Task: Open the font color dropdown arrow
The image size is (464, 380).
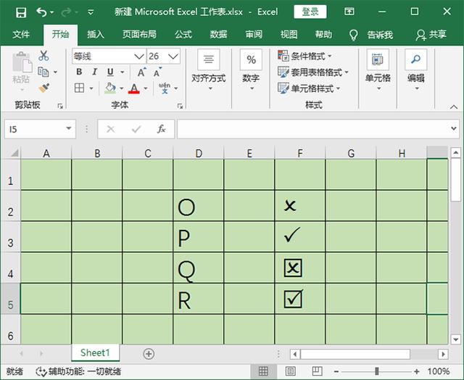Action: point(146,88)
